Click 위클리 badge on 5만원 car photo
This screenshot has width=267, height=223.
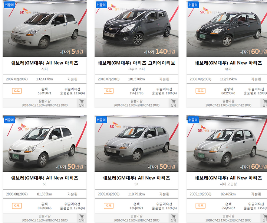9,5
